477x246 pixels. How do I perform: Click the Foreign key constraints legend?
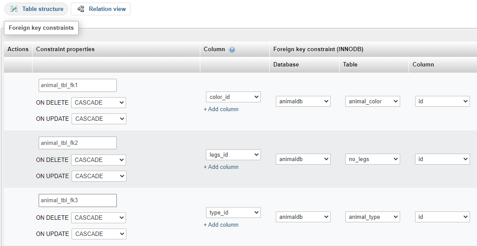click(41, 28)
